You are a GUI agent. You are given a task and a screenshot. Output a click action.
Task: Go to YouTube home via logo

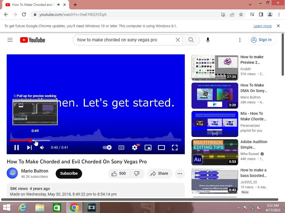[33, 40]
